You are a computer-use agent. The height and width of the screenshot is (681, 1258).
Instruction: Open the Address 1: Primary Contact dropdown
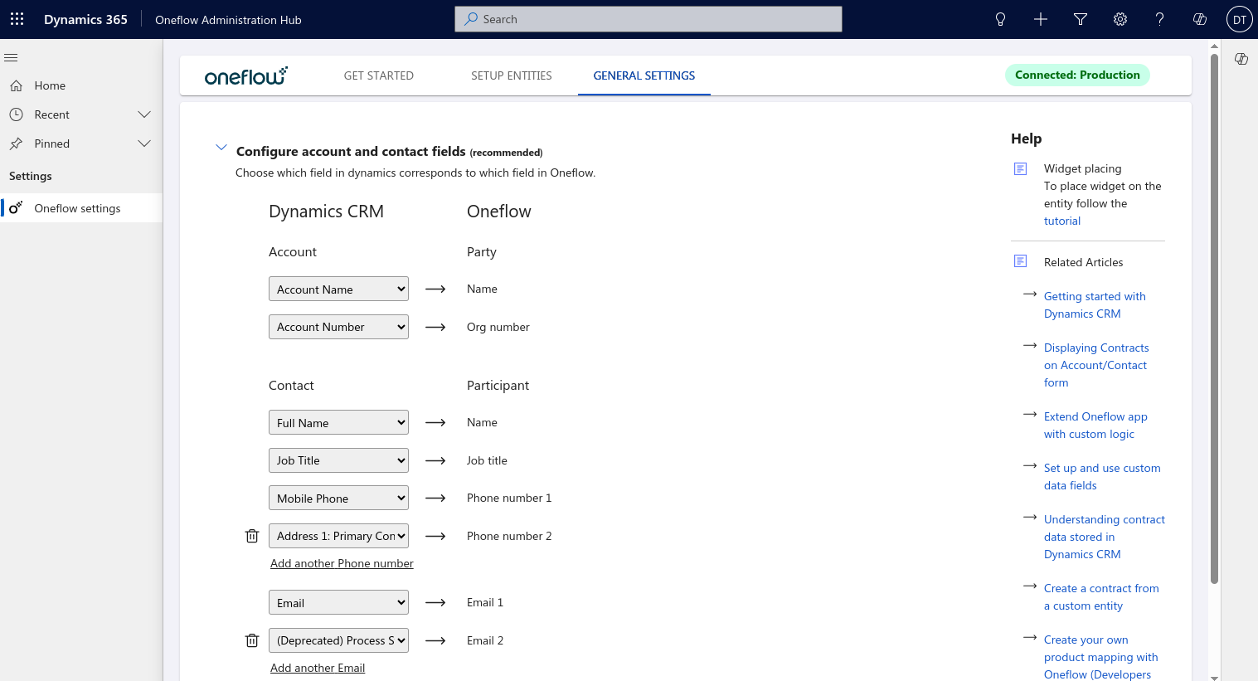338,536
